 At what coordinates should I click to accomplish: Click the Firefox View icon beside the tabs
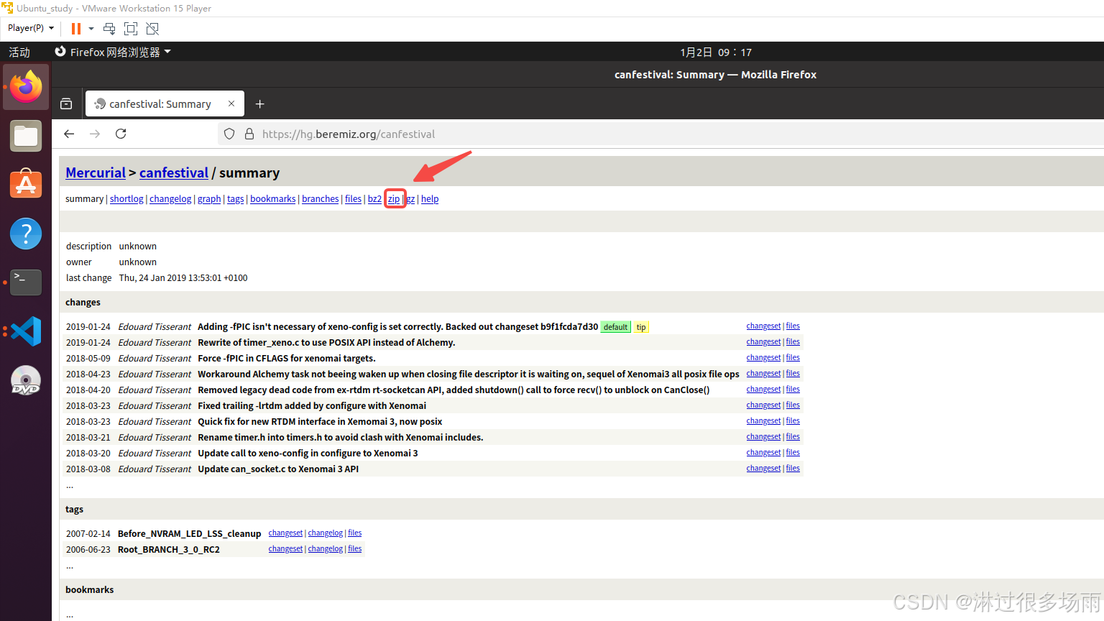click(66, 103)
